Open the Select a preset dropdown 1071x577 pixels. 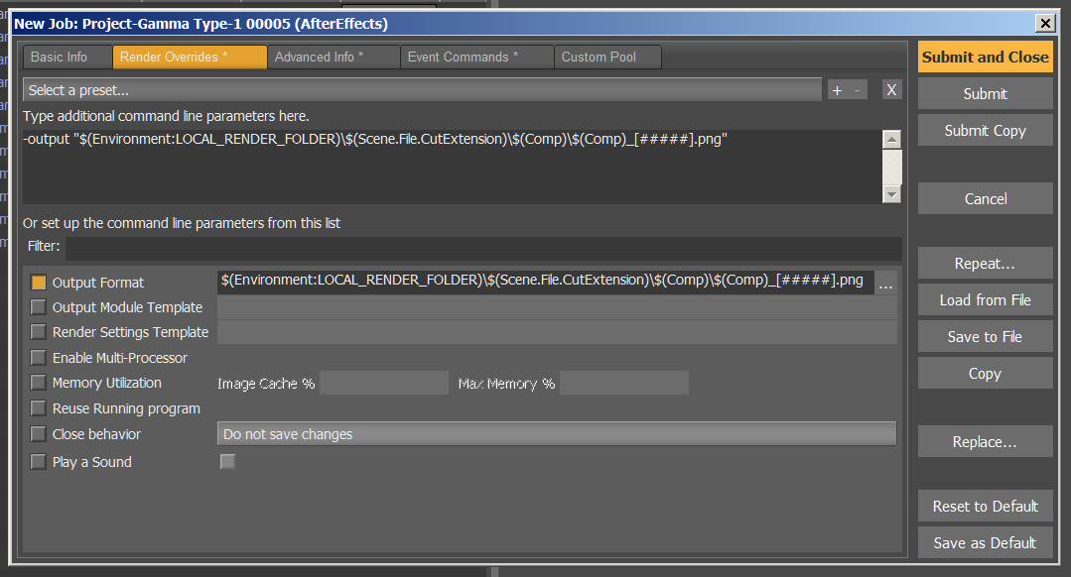coord(422,90)
